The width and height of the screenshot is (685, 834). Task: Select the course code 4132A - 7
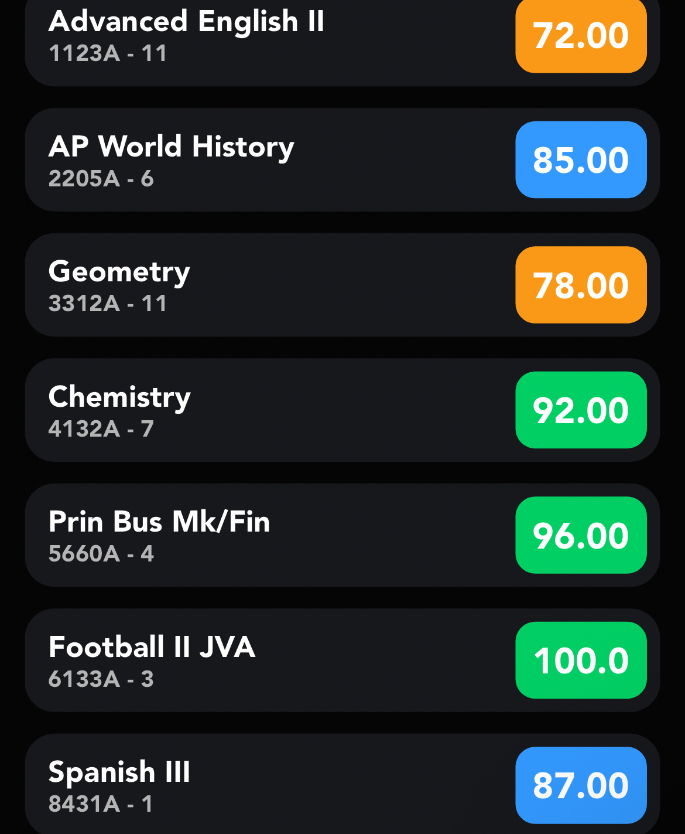click(101, 429)
